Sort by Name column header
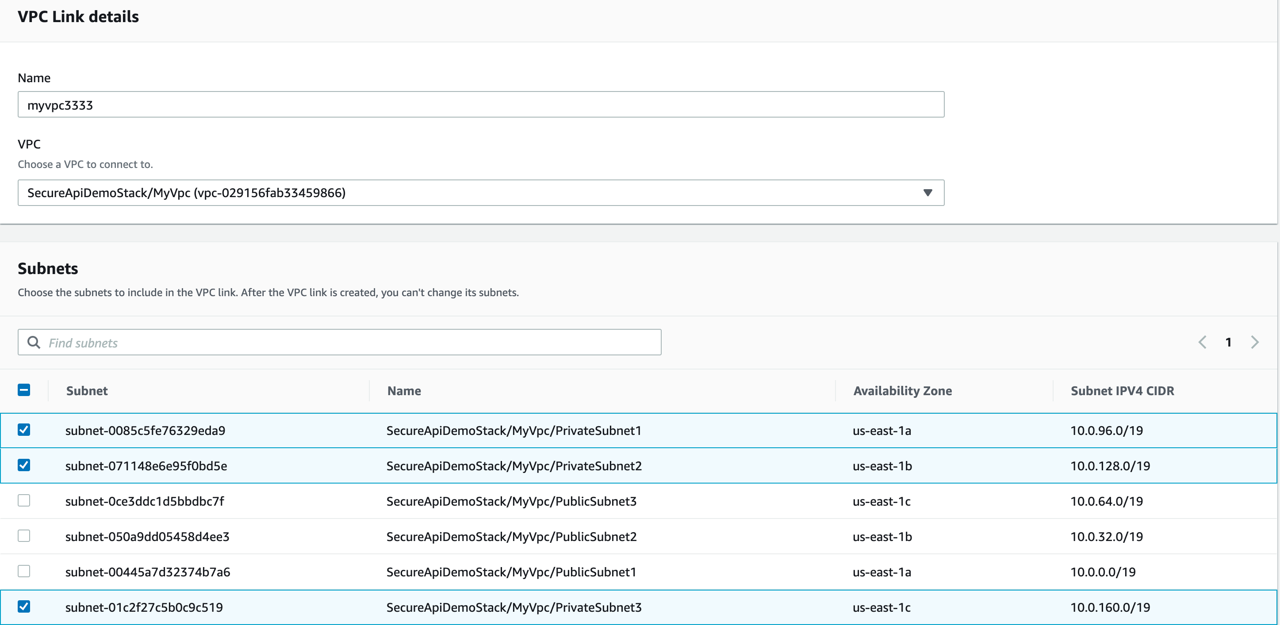The height and width of the screenshot is (625, 1280). [x=404, y=391]
